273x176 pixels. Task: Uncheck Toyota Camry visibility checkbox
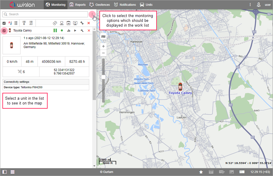[x=4, y=31]
